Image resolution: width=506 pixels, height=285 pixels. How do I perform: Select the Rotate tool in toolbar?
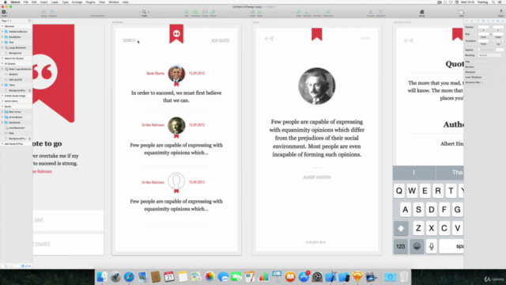[x=205, y=13]
